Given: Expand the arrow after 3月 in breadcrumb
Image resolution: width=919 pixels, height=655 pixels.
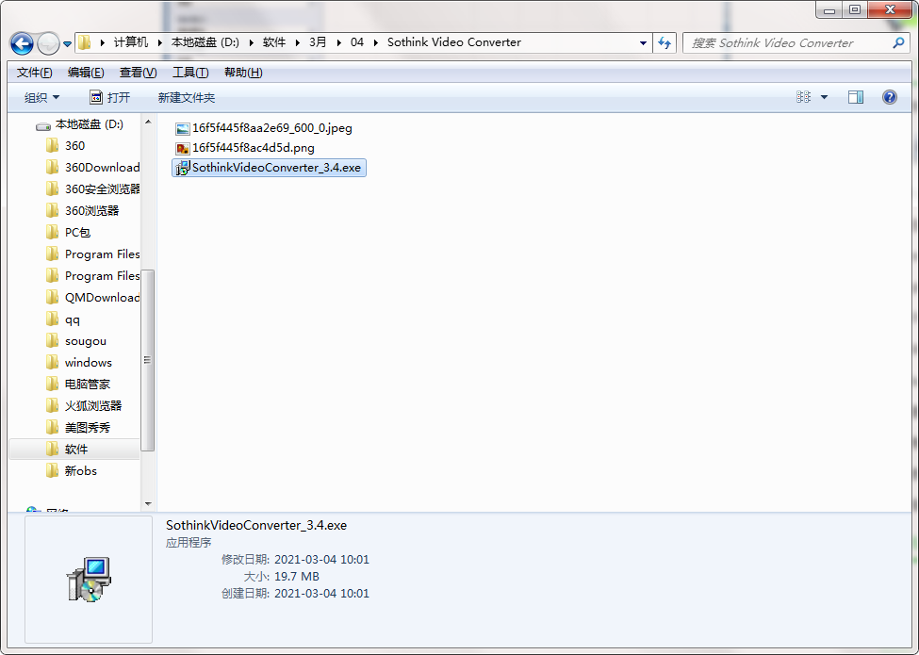Looking at the screenshot, I should (x=338, y=42).
